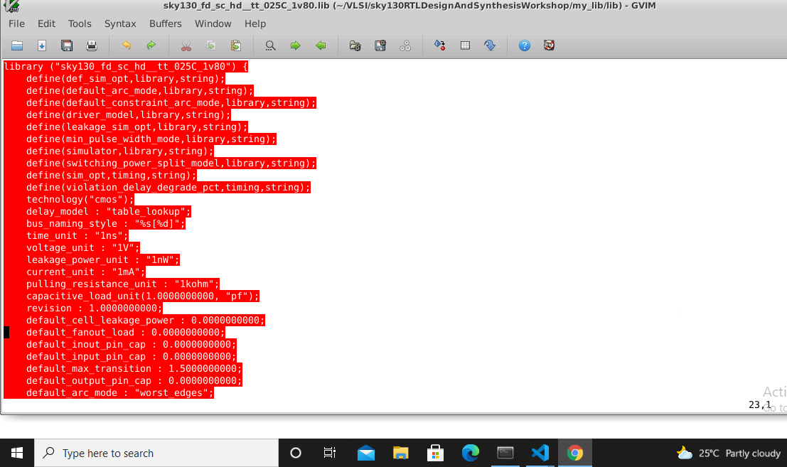The image size is (787, 467).
Task: Open the Buffers menu
Action: (165, 23)
